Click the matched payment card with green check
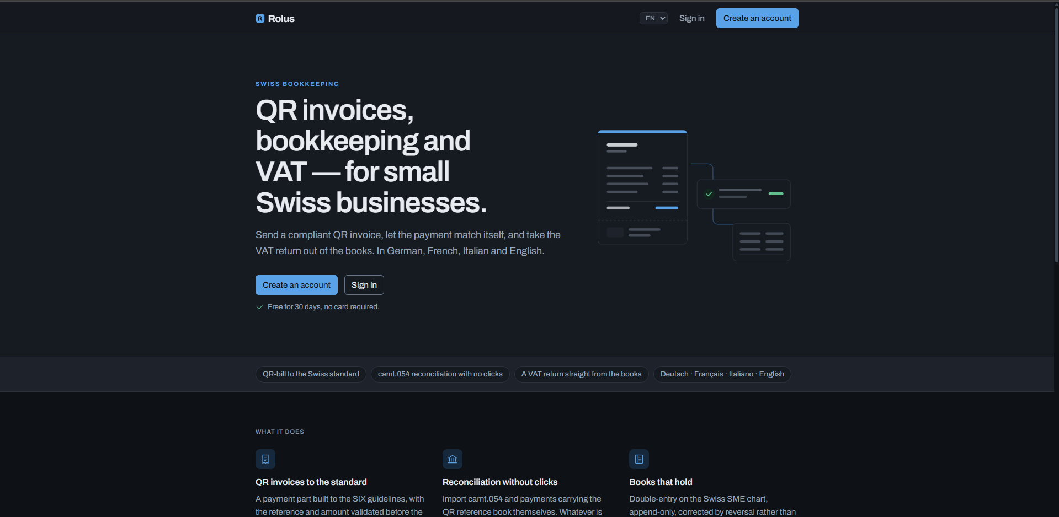The image size is (1059, 517). point(744,194)
